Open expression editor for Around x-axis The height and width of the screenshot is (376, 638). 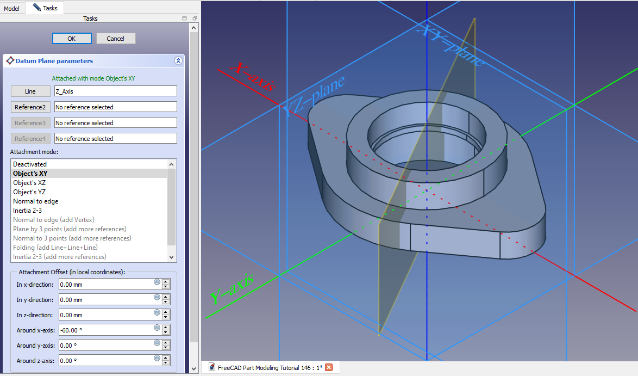[x=157, y=328]
